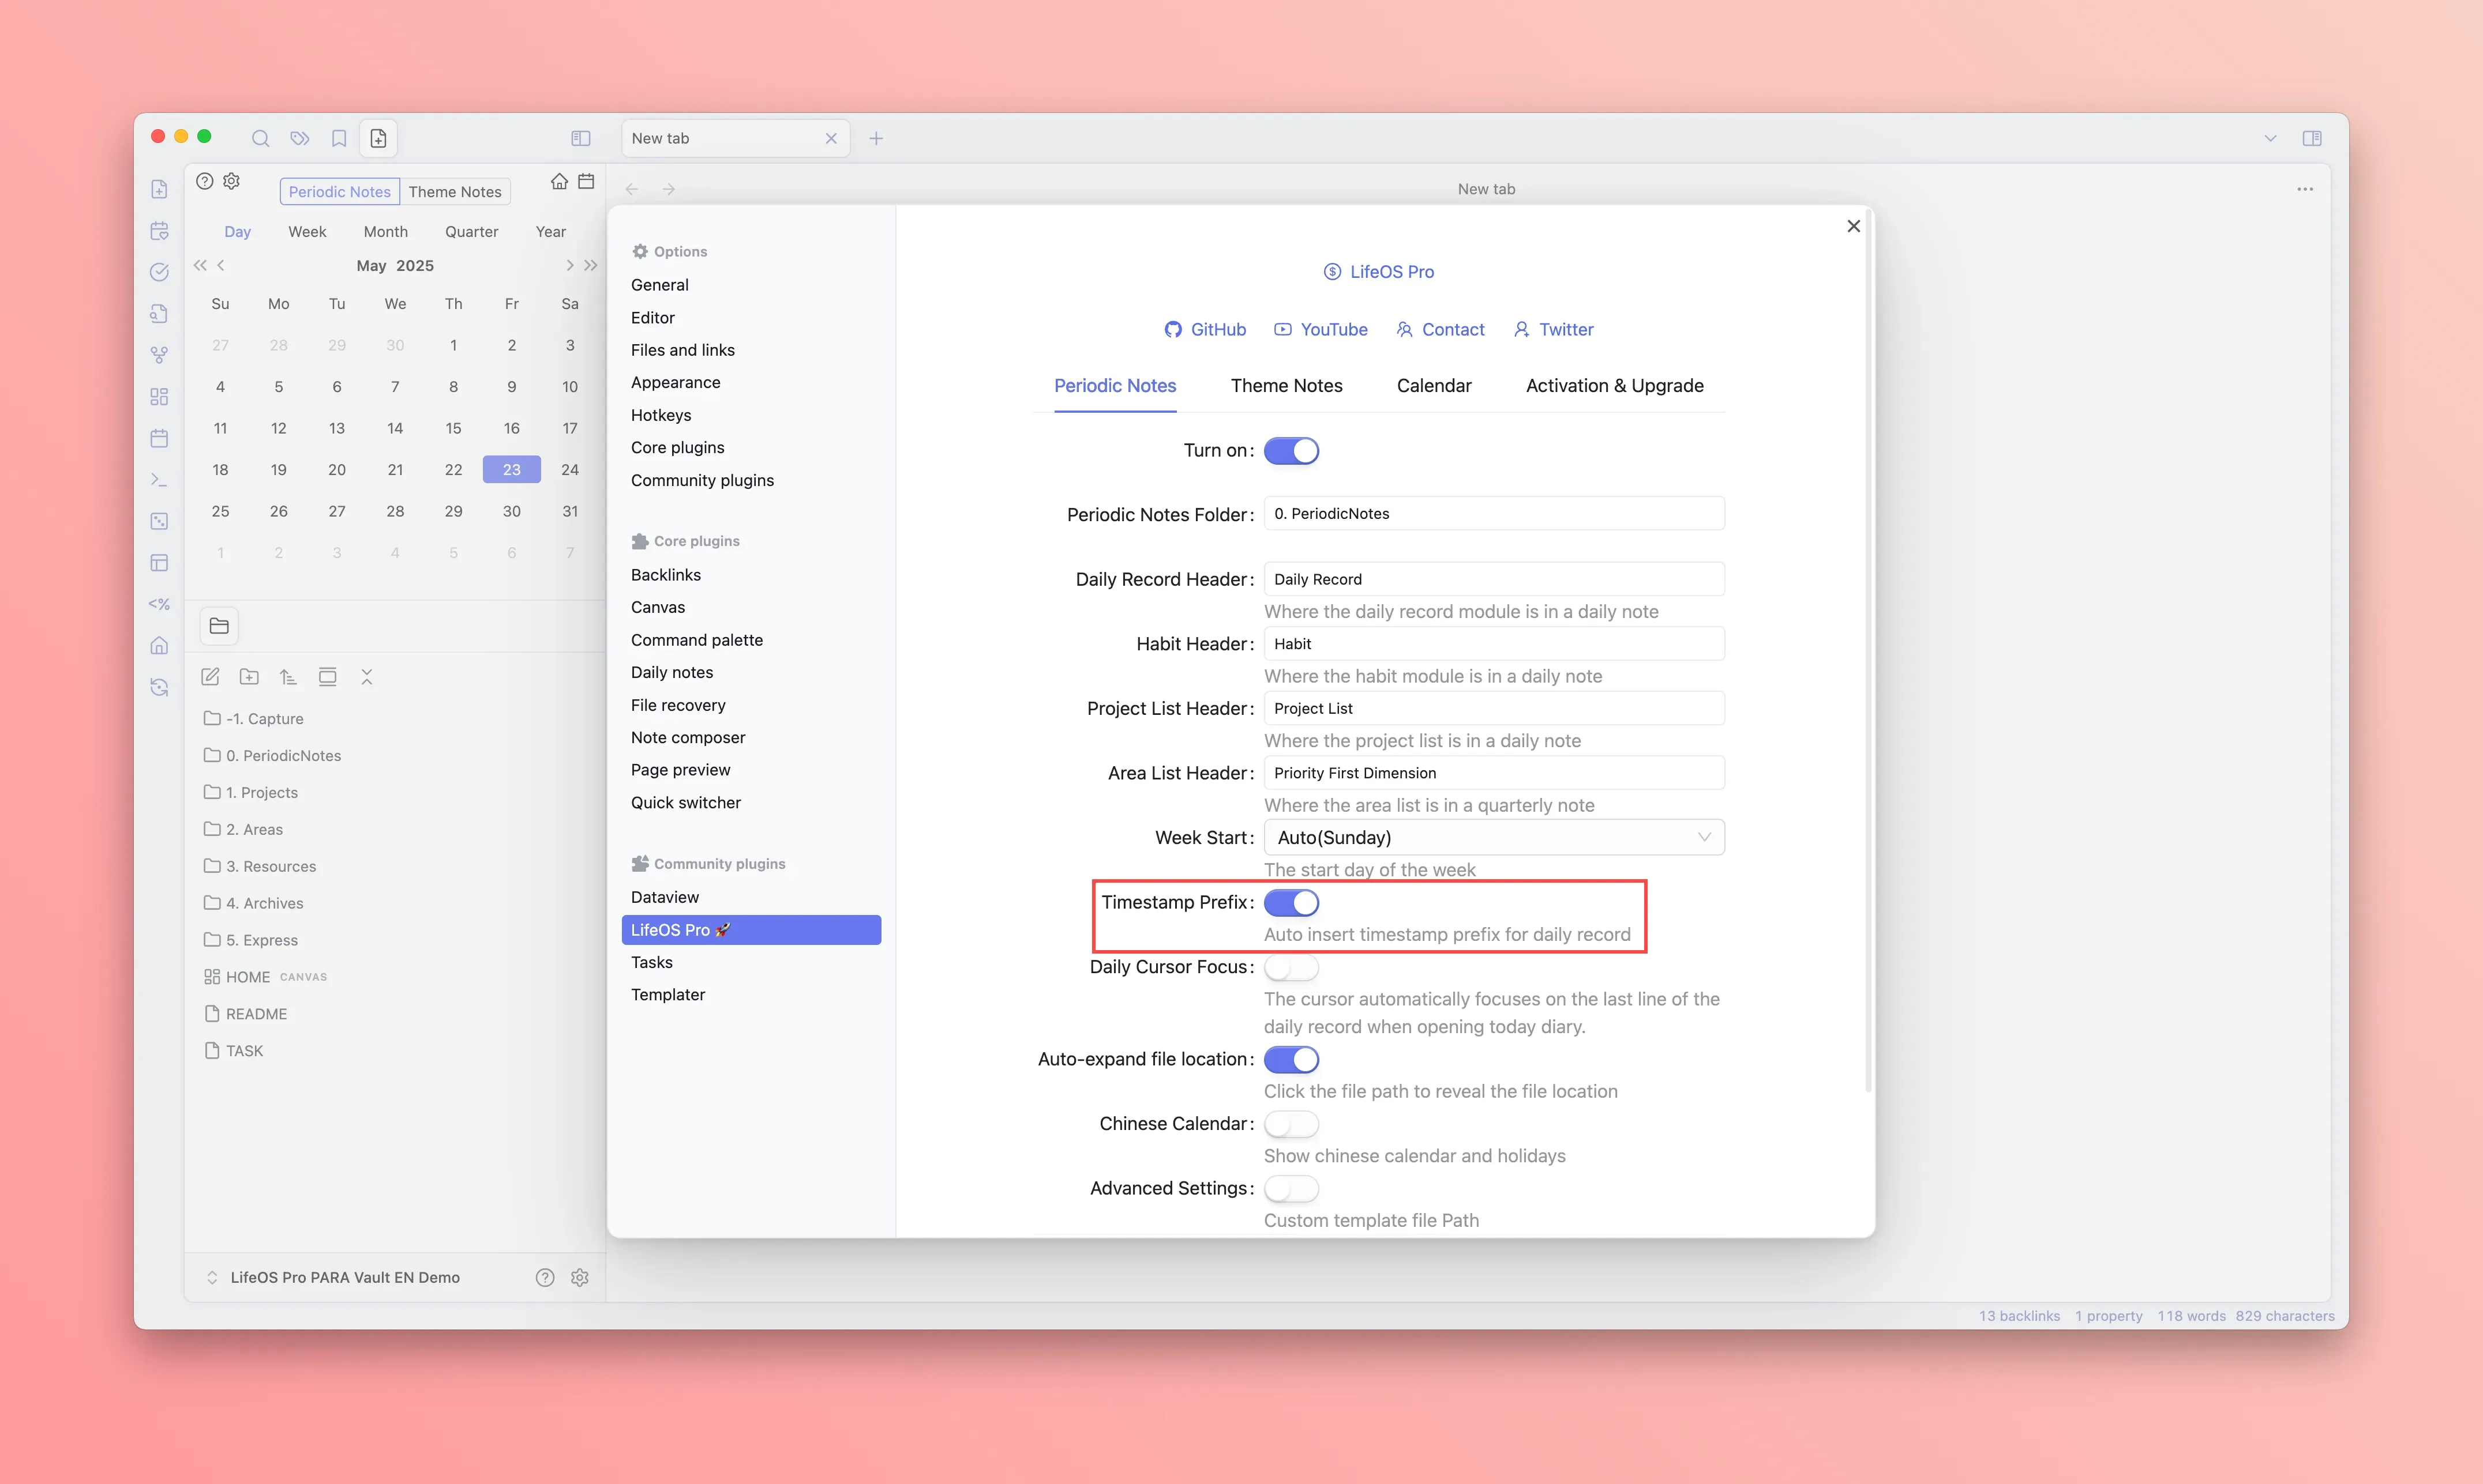Click the sort order icon in file explorer
This screenshot has width=2483, height=1484.
288,677
